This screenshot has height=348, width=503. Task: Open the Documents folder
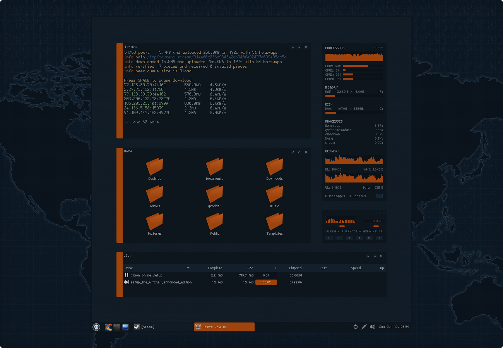(x=215, y=169)
